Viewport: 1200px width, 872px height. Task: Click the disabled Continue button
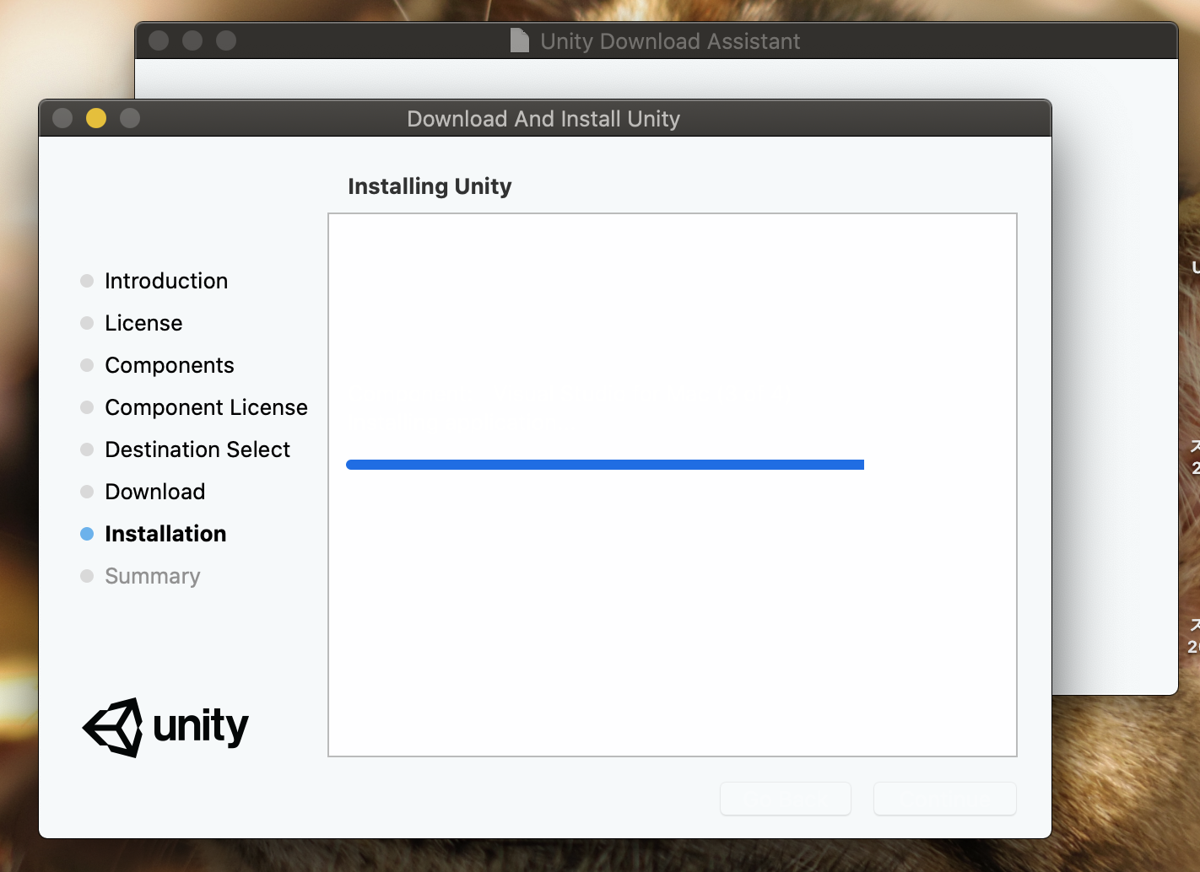pyautogui.click(x=945, y=799)
